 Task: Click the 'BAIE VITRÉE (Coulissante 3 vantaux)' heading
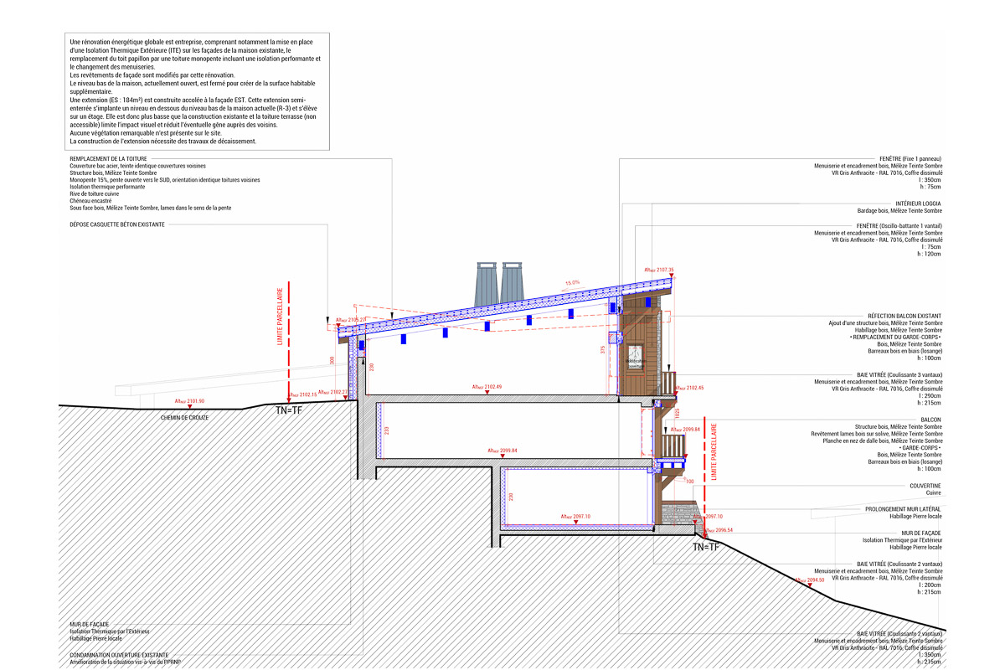coord(899,375)
